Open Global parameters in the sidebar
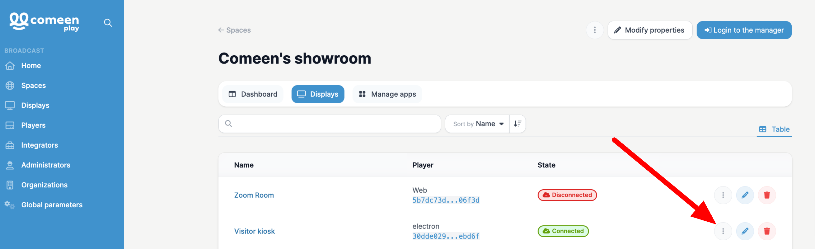Screen dimensions: 815x249 point(52,205)
